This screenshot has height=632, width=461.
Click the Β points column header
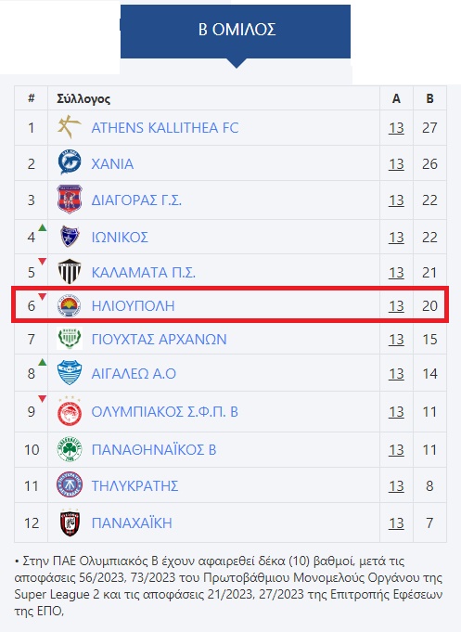click(429, 98)
